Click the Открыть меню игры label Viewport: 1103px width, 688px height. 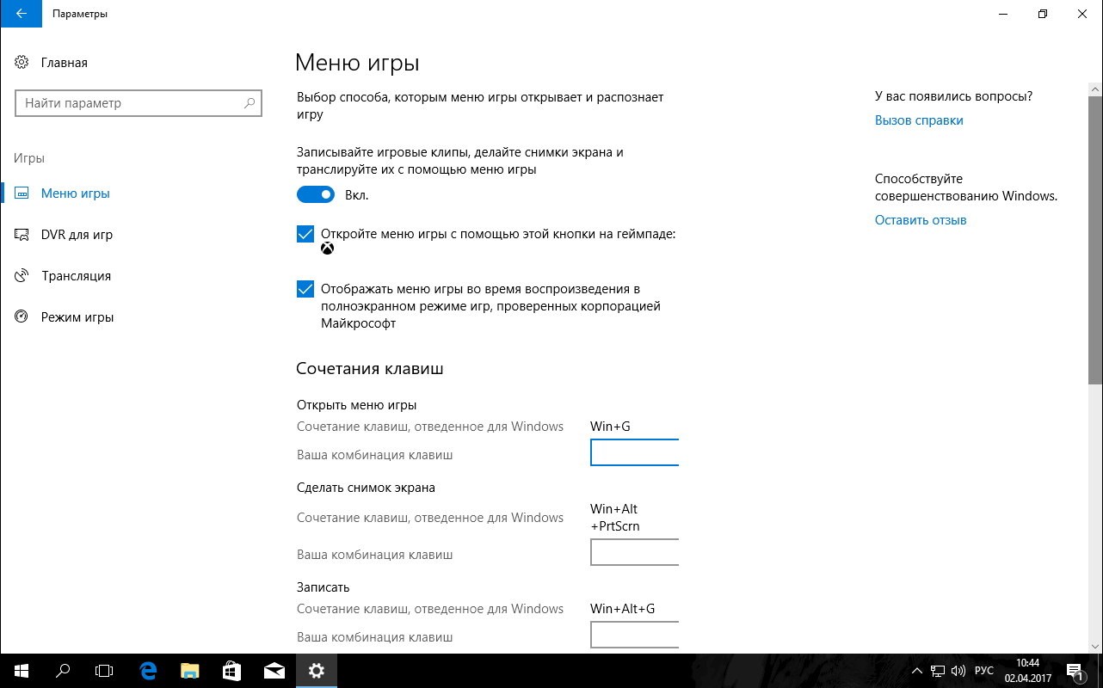point(357,405)
